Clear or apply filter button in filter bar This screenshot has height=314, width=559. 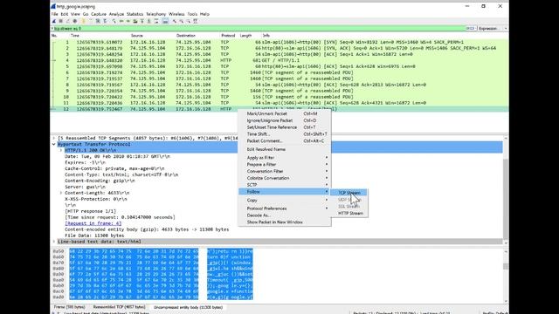click(x=471, y=29)
